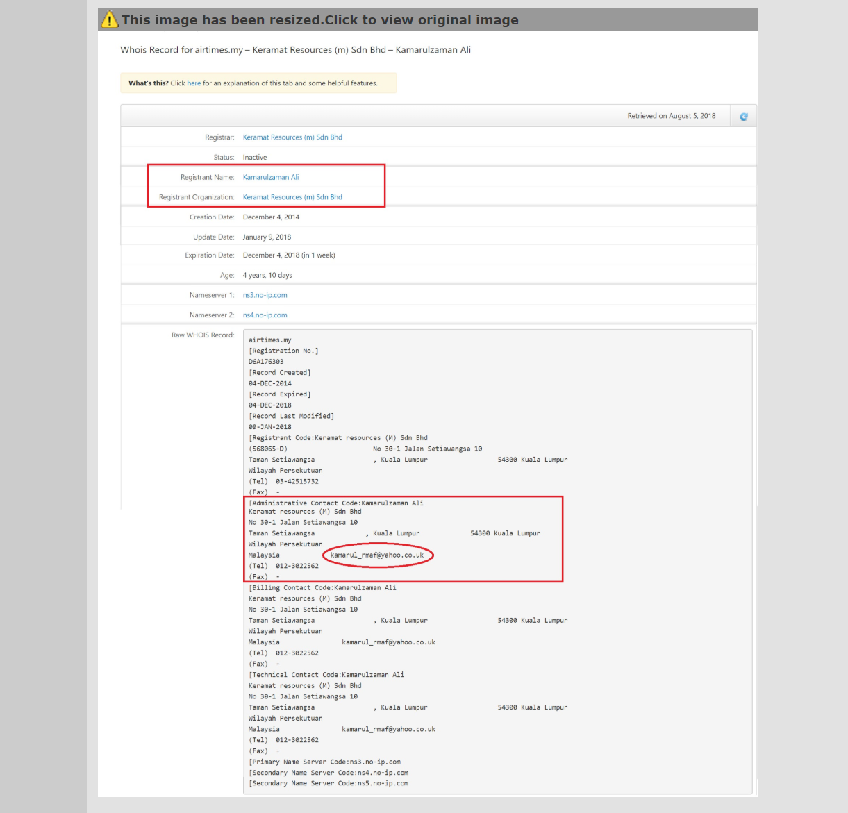Screen dimensions: 848x813
Task: Click the bold 'What's this?' text
Action: 149,83
